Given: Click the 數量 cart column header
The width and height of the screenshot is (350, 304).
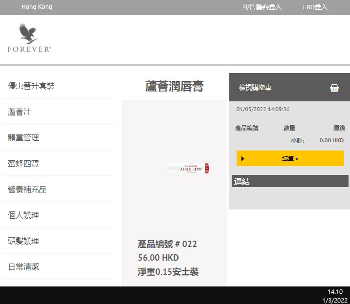Looking at the screenshot, I should coord(289,128).
